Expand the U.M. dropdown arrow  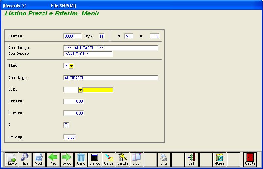[80, 90]
